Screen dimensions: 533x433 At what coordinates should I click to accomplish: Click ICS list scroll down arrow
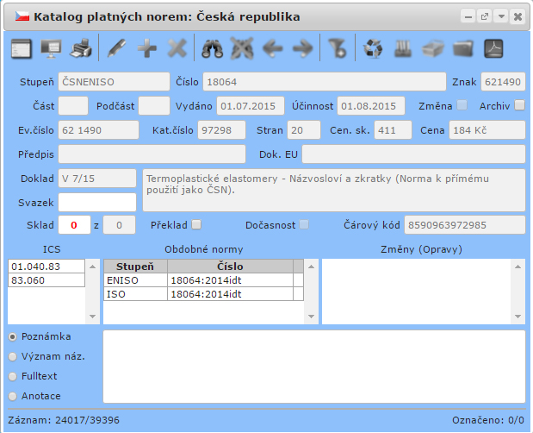coord(92,317)
